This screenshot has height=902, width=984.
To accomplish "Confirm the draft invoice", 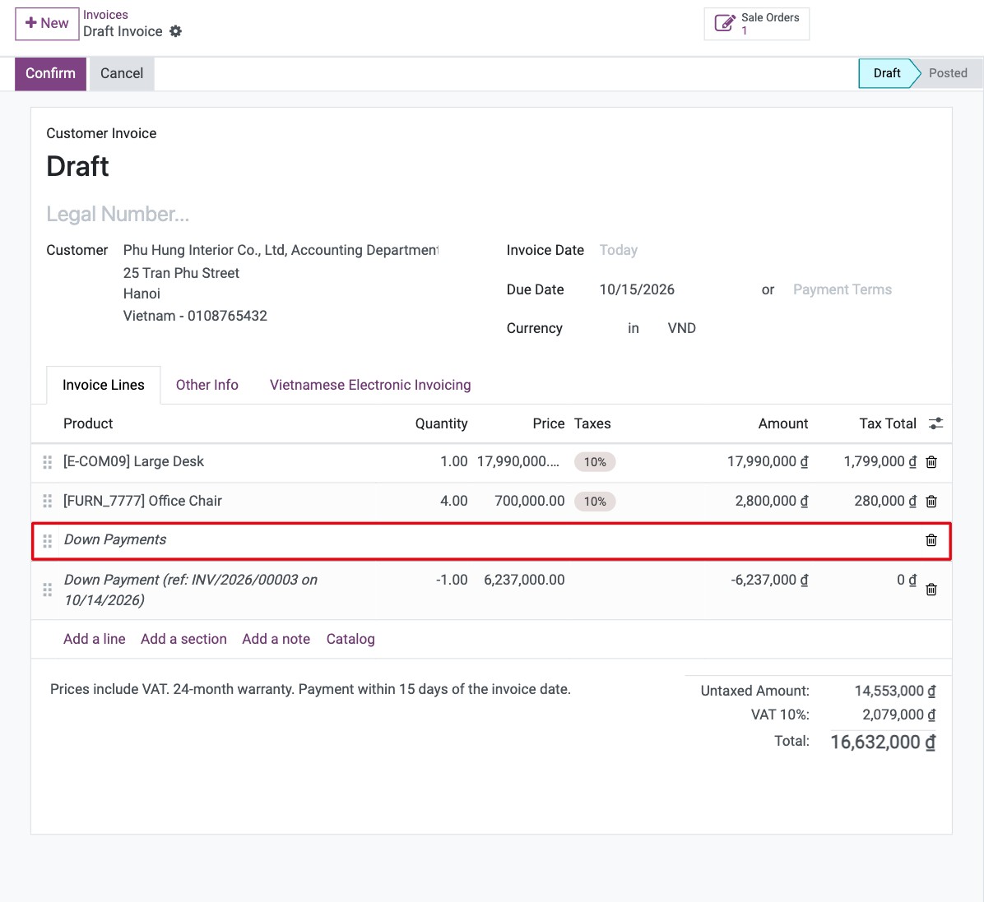I will [x=50, y=73].
